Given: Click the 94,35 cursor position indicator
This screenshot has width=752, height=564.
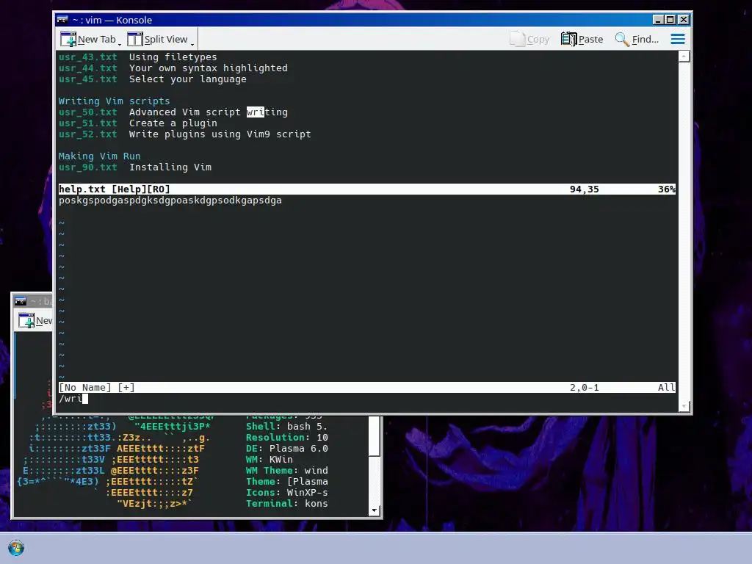Looking at the screenshot, I should 584,189.
